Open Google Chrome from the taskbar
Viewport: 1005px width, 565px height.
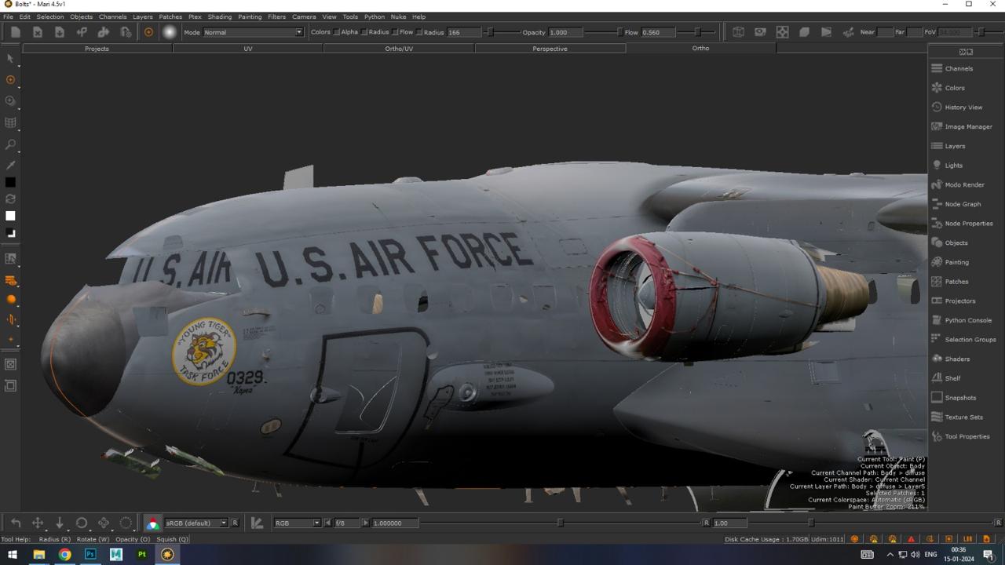(64, 554)
